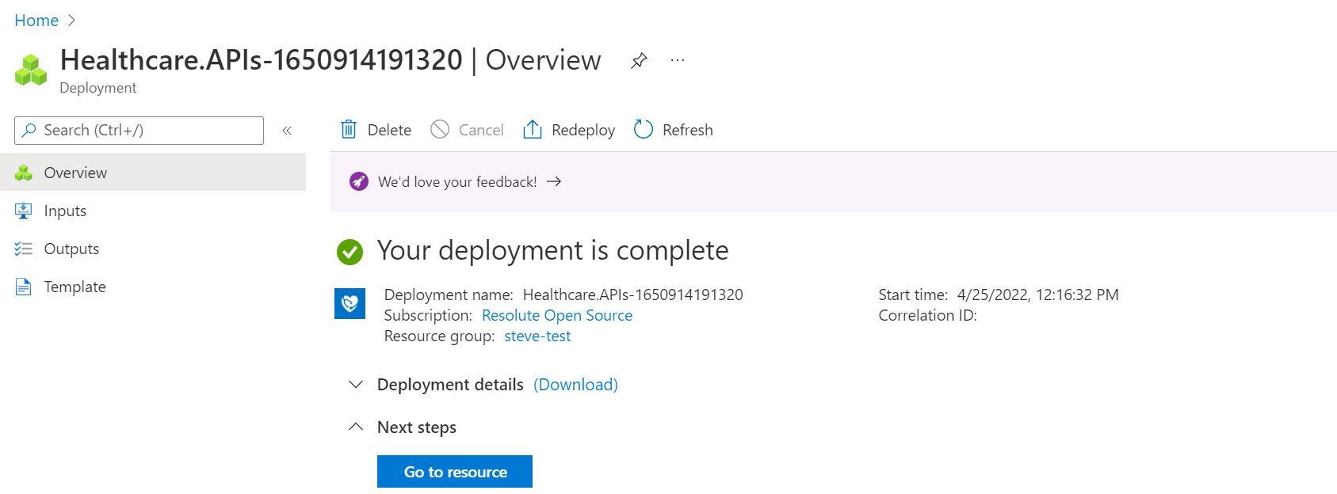Click the feedback rocket icon
1337x494 pixels.
359,182
